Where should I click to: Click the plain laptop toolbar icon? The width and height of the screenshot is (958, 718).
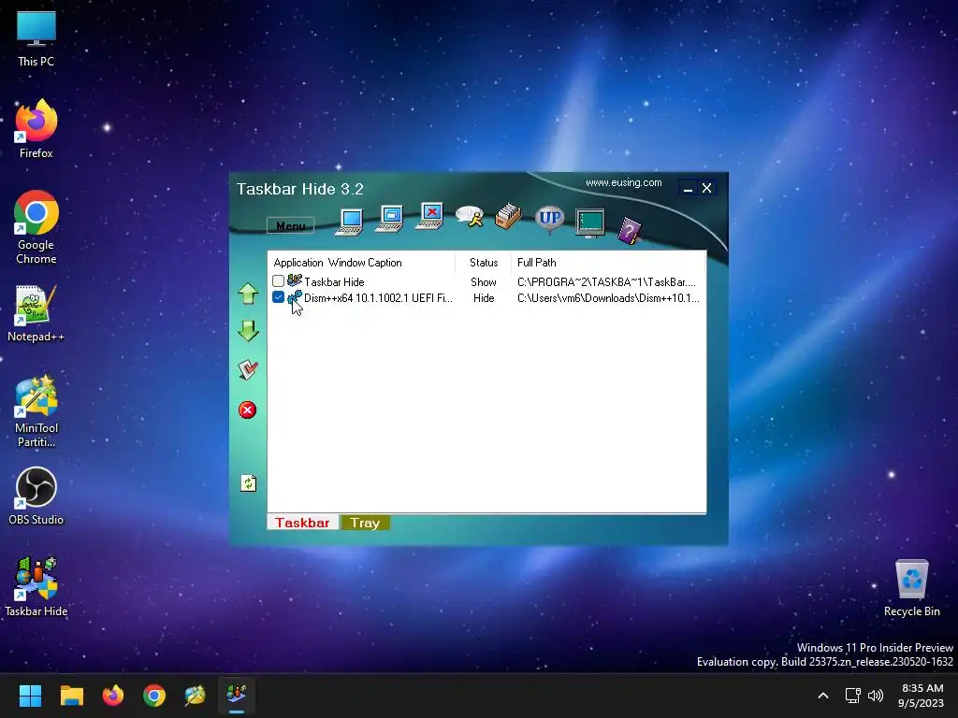350,221
